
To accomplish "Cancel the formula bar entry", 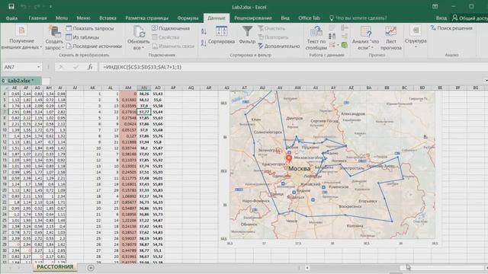I will [x=61, y=67].
